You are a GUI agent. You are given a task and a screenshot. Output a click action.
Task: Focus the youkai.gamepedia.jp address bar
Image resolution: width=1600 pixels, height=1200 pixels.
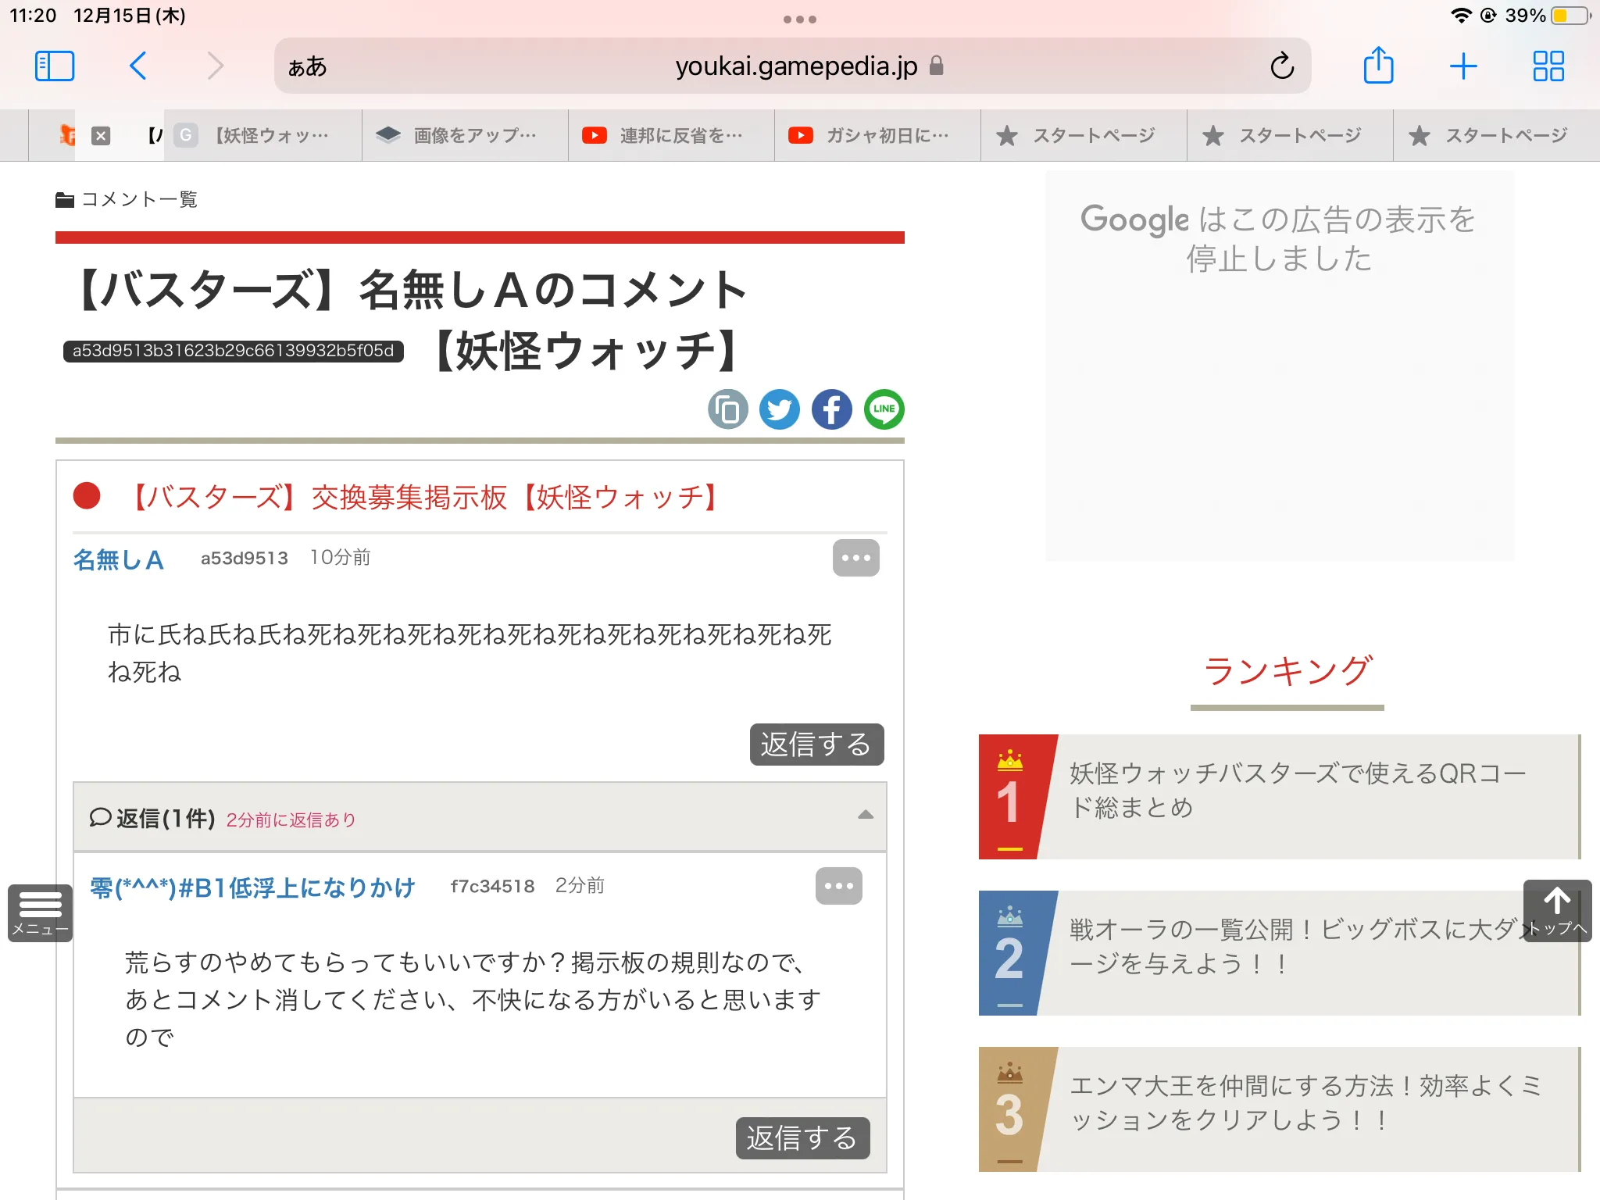click(x=792, y=66)
